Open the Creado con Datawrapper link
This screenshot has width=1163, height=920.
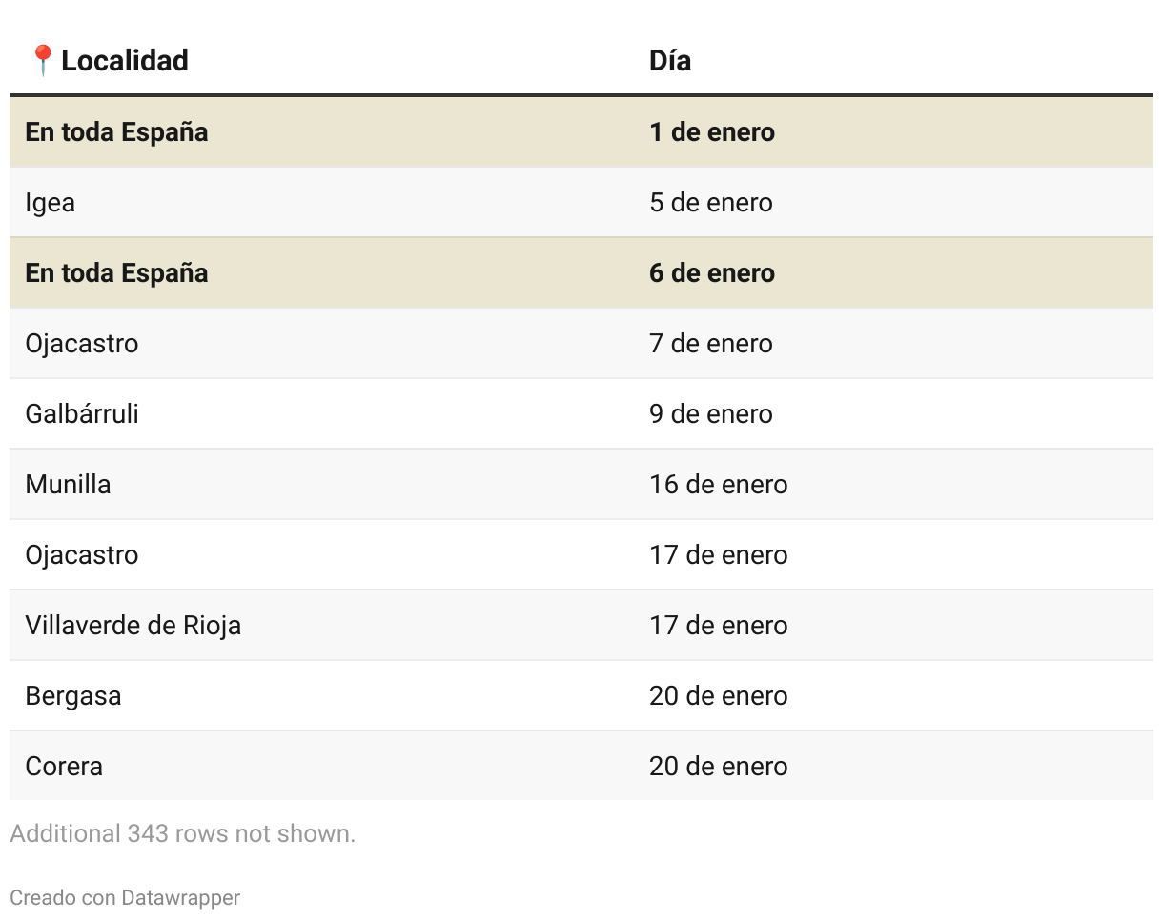(125, 897)
